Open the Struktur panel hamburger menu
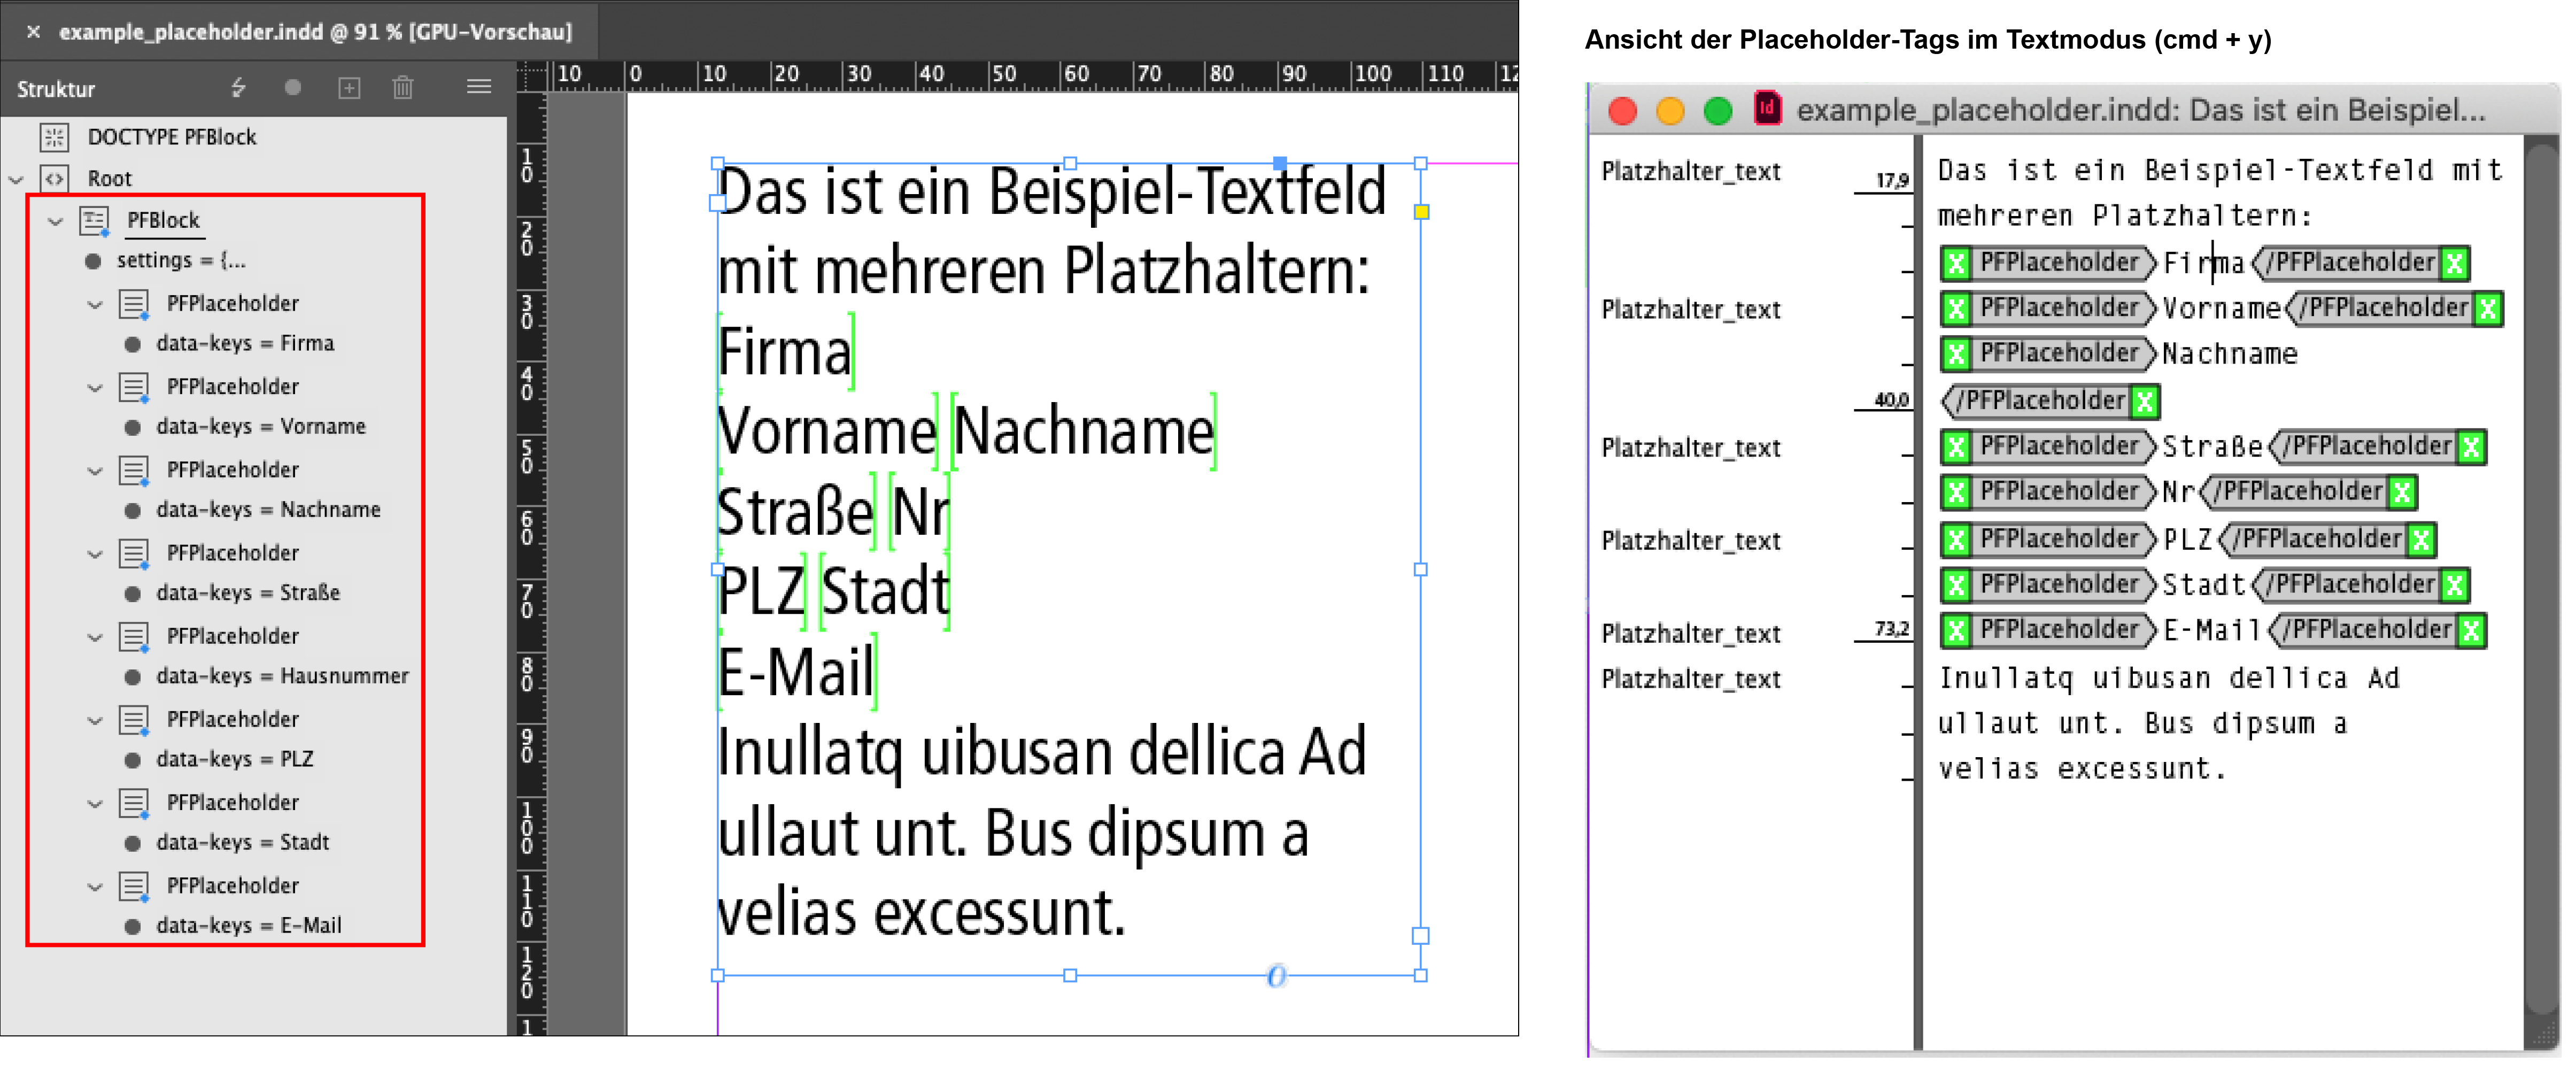2576x1086 pixels. point(479,88)
